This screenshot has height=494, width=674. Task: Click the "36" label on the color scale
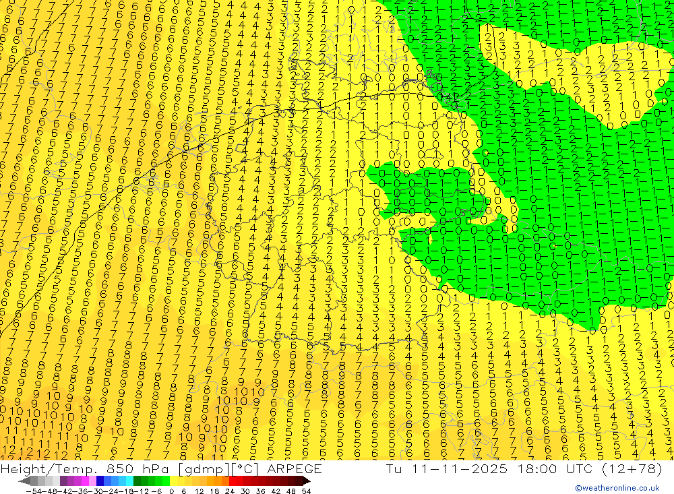[260, 491]
